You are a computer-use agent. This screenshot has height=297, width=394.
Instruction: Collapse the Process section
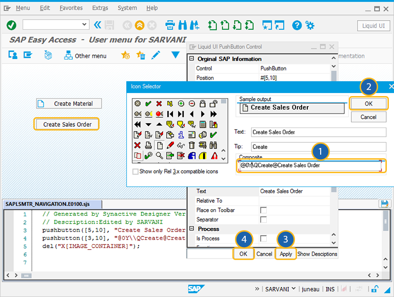pyautogui.click(x=191, y=228)
